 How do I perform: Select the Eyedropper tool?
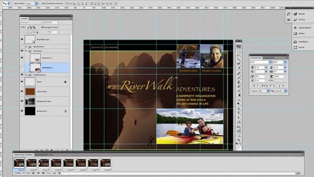[x=238, y=69]
